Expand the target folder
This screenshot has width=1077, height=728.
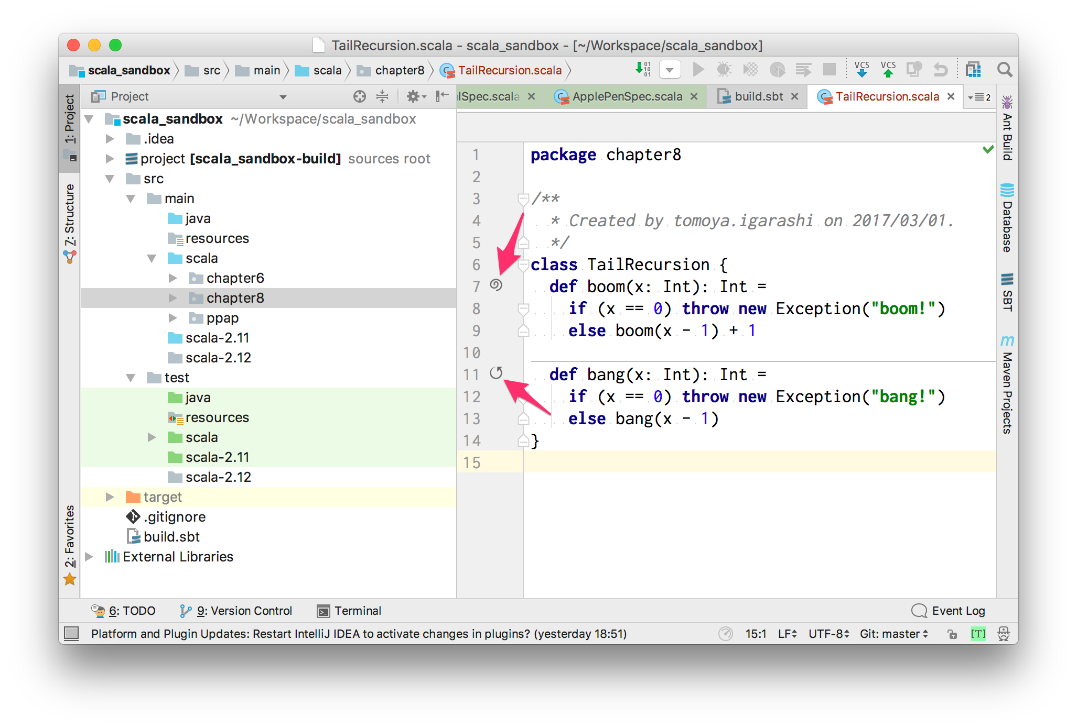pyautogui.click(x=110, y=497)
